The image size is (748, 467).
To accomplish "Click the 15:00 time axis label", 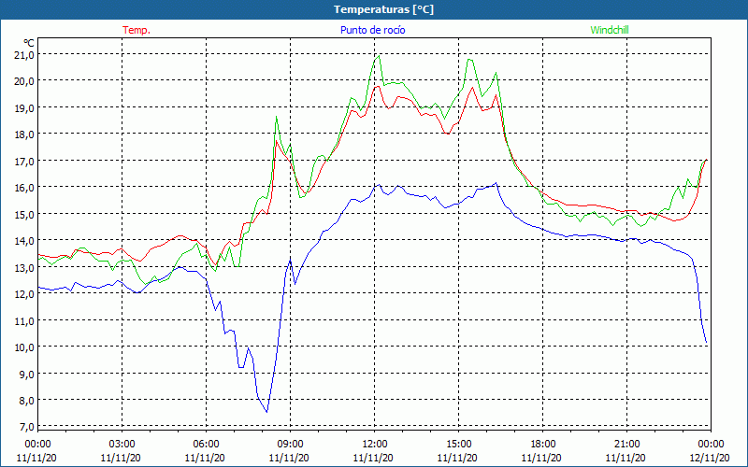I will (458, 445).
